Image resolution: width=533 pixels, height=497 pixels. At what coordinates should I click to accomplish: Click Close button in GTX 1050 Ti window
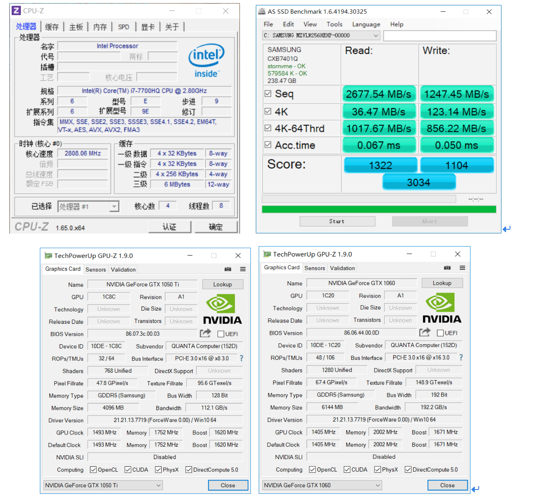(x=228, y=485)
